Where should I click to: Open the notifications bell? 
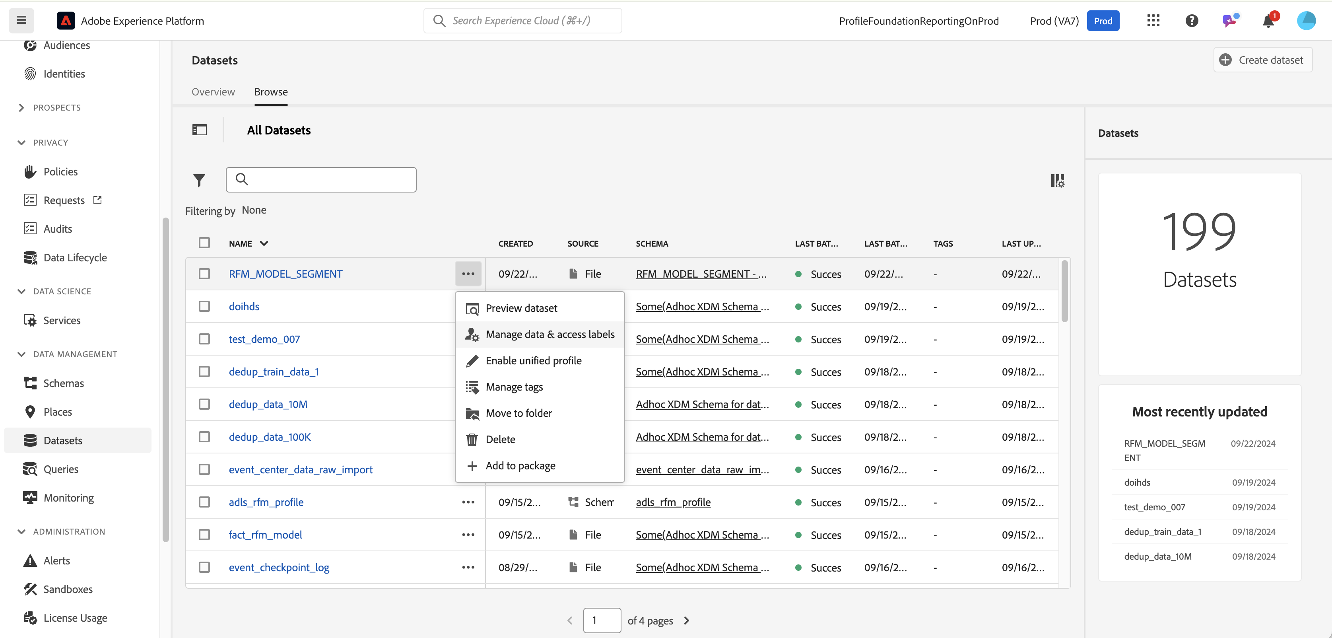(1268, 21)
